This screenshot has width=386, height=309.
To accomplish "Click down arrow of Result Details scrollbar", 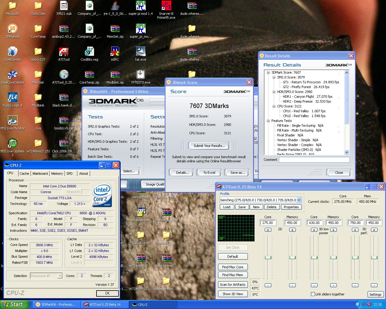I will (x=346, y=152).
